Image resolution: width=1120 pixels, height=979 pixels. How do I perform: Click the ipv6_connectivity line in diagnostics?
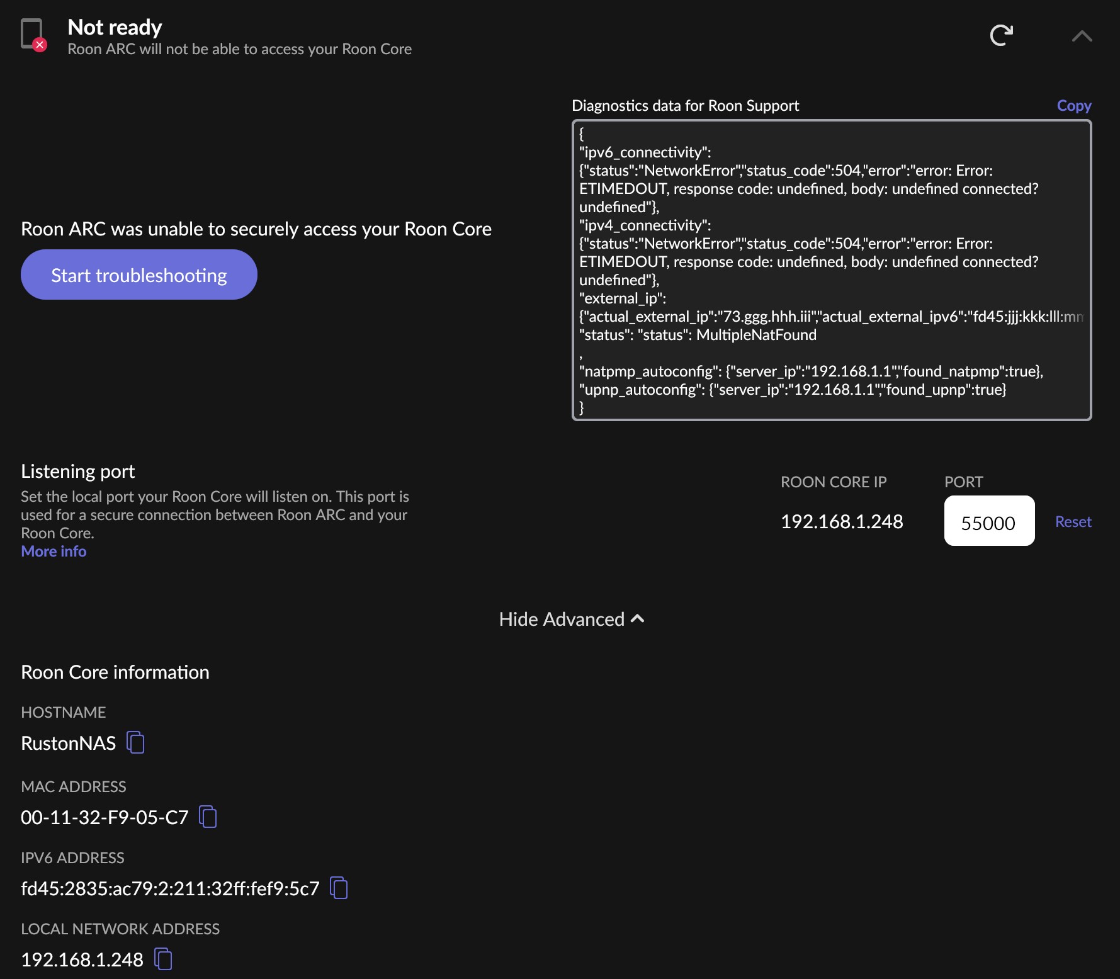(x=645, y=152)
